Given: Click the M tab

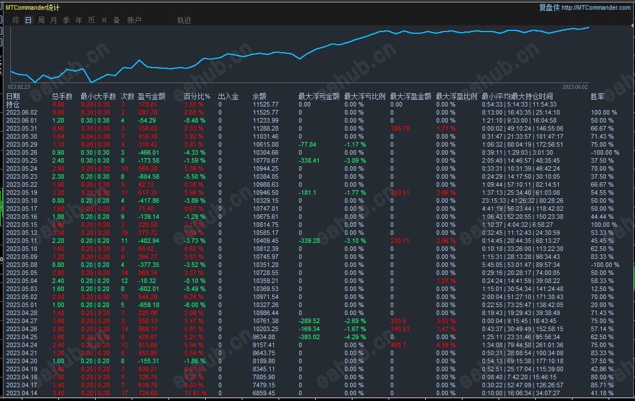Looking at the screenshot, I should click(x=104, y=20).
